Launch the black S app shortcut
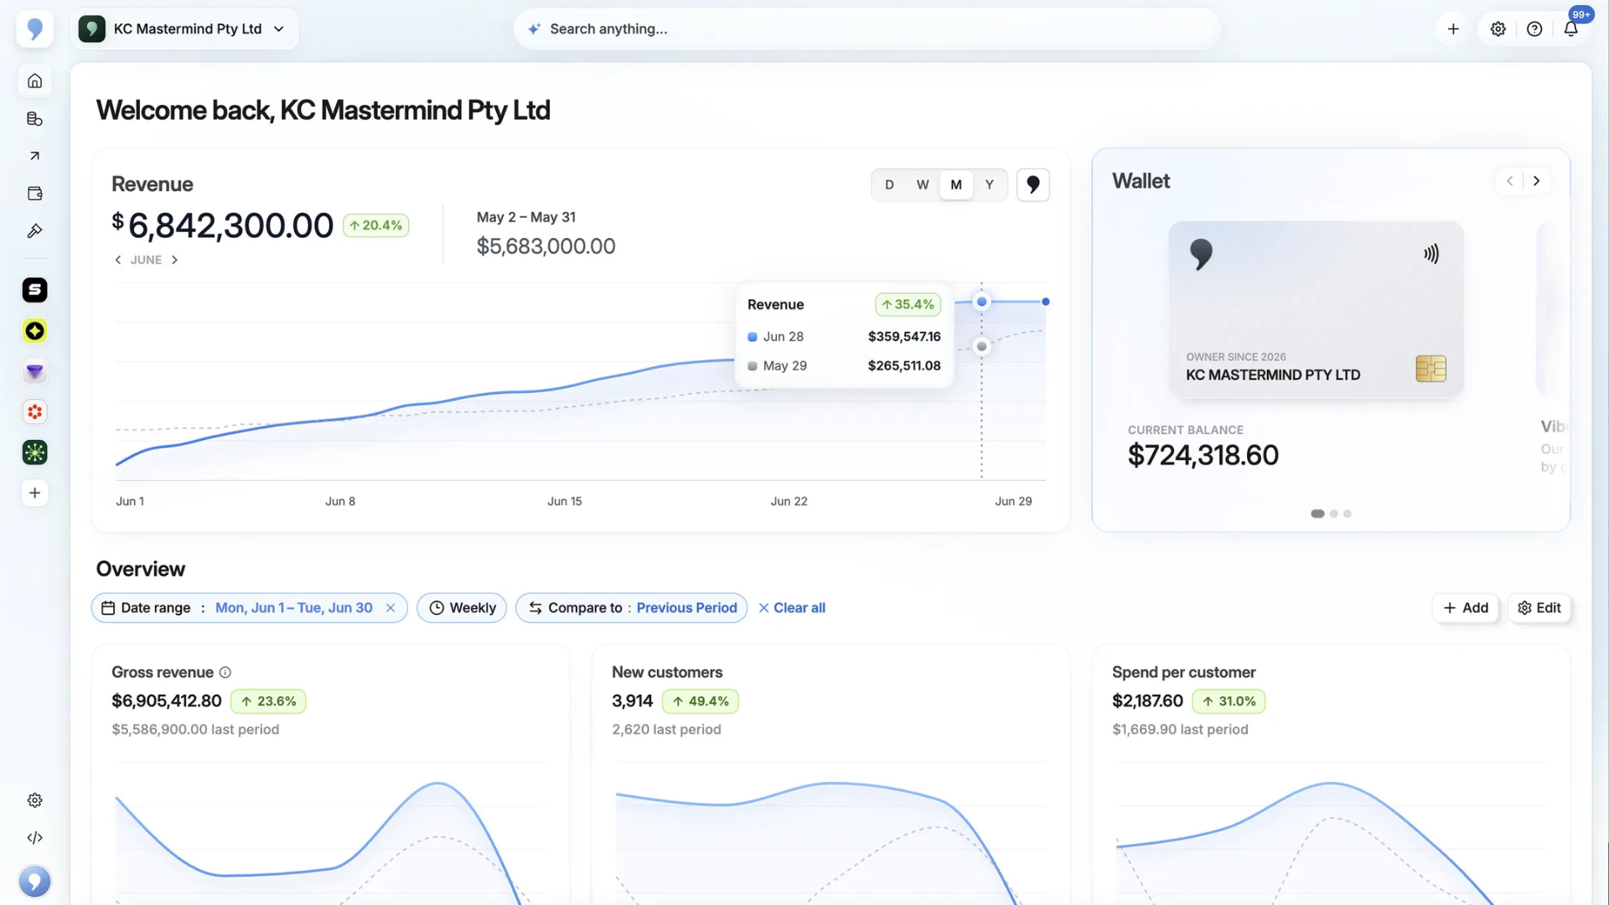Screen dimensions: 1609x905 click(x=34, y=290)
